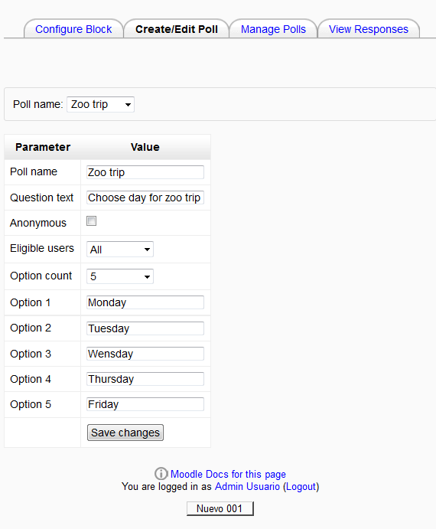Open the Poll name dropdown showing Zoo trip
The height and width of the screenshot is (529, 436).
click(x=100, y=104)
